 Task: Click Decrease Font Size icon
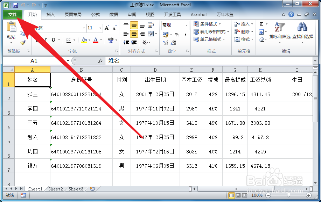pyautogui.click(x=115, y=28)
